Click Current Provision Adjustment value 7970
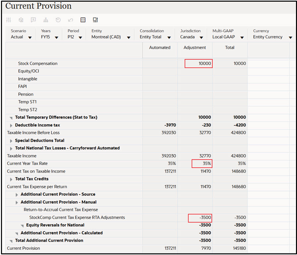This screenshot has height=255, width=297. pyautogui.click(x=206, y=248)
